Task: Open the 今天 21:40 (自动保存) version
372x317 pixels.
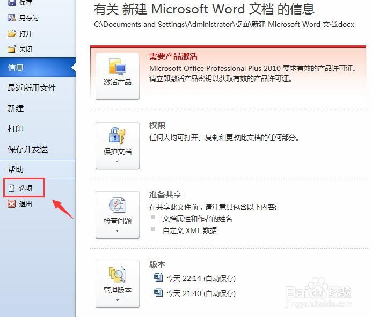Action: click(201, 293)
